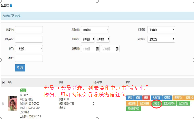
Task: Click the 姓名/ID input field
Action: pyautogui.click(x=29, y=29)
